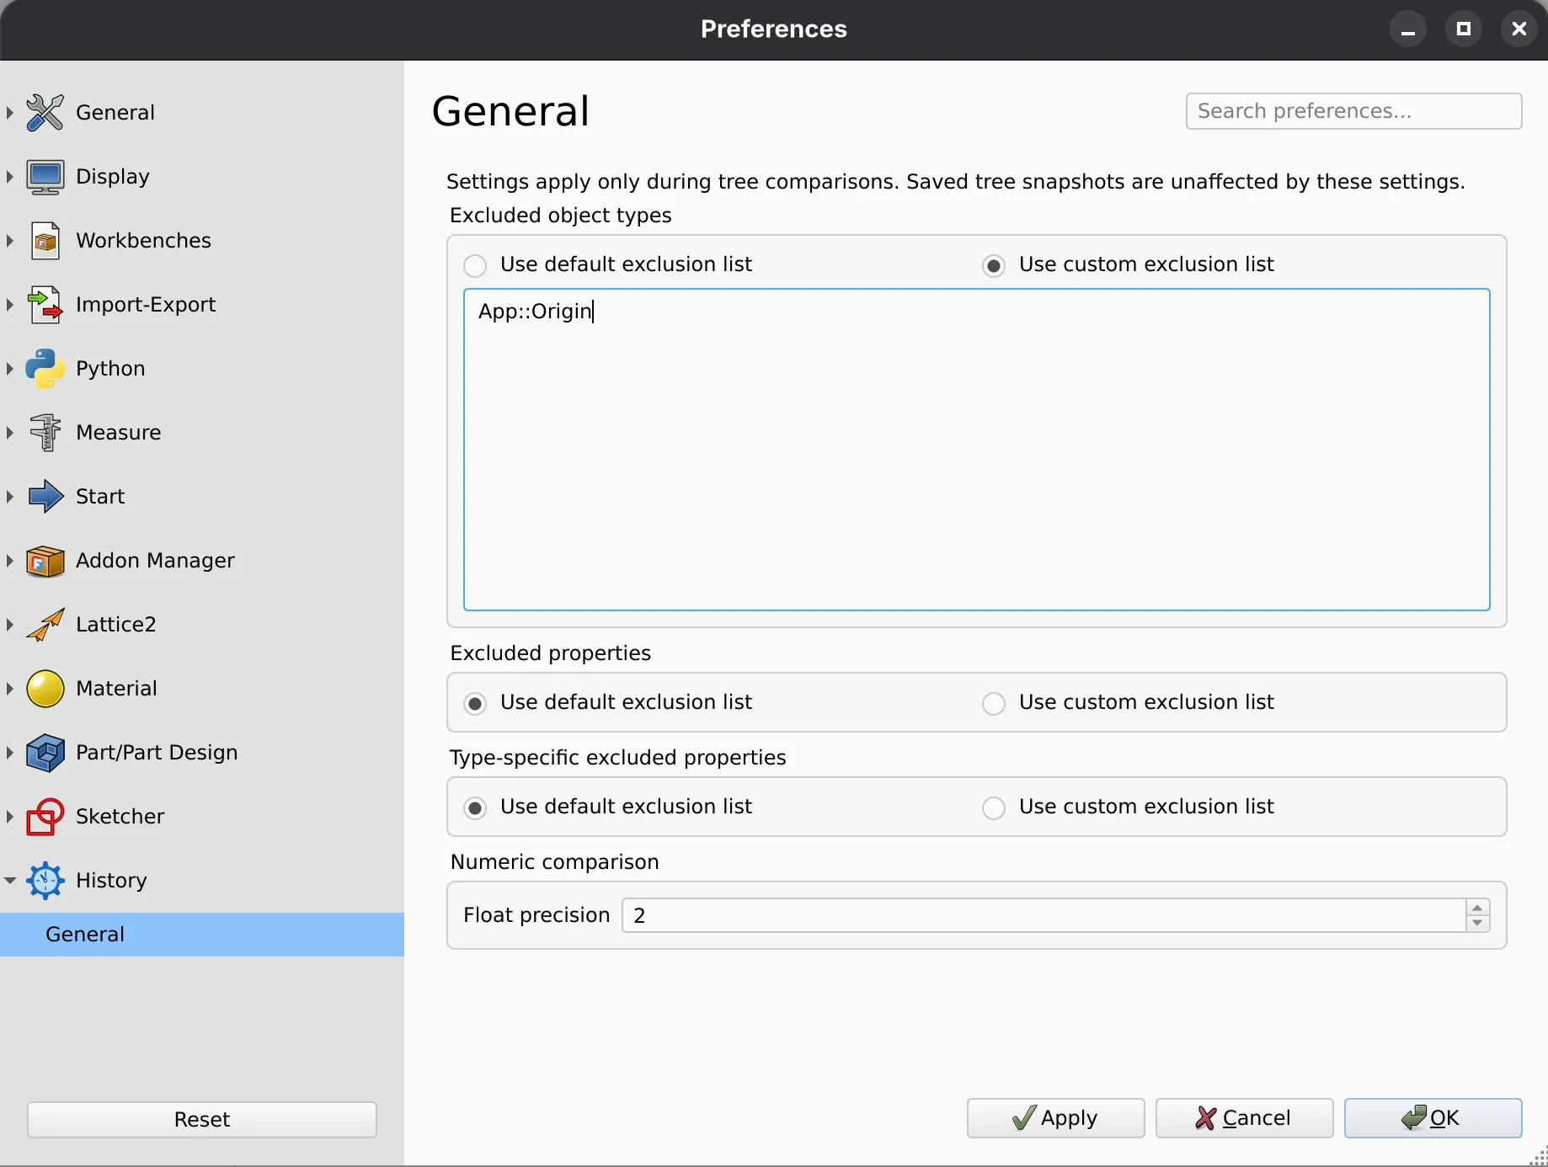Click the Reset button
The height and width of the screenshot is (1167, 1548).
click(x=202, y=1120)
